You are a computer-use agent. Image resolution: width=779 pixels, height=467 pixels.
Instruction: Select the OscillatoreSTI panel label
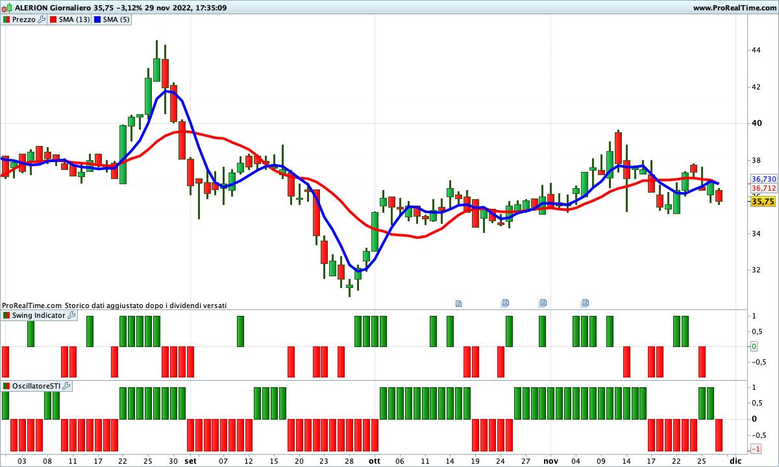(x=36, y=386)
